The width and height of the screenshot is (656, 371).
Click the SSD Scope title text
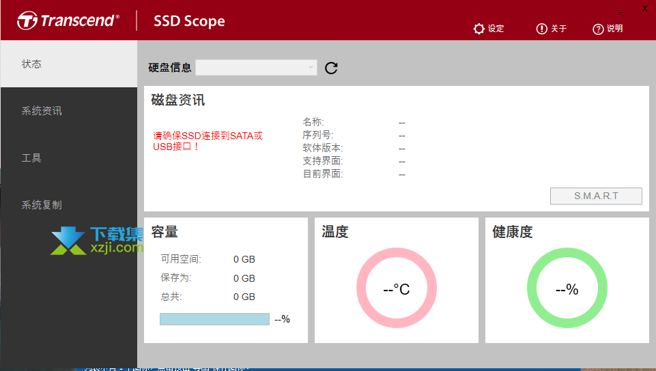tap(189, 21)
